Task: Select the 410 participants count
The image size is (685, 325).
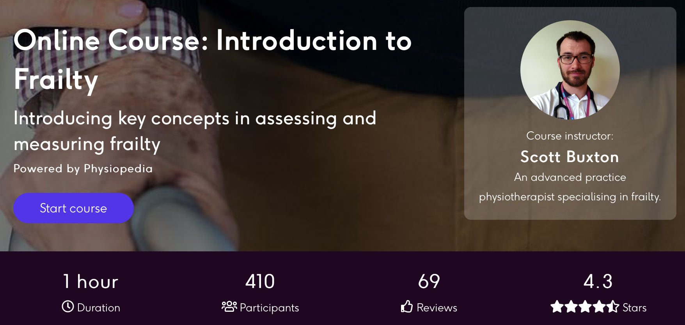Action: pos(260,281)
